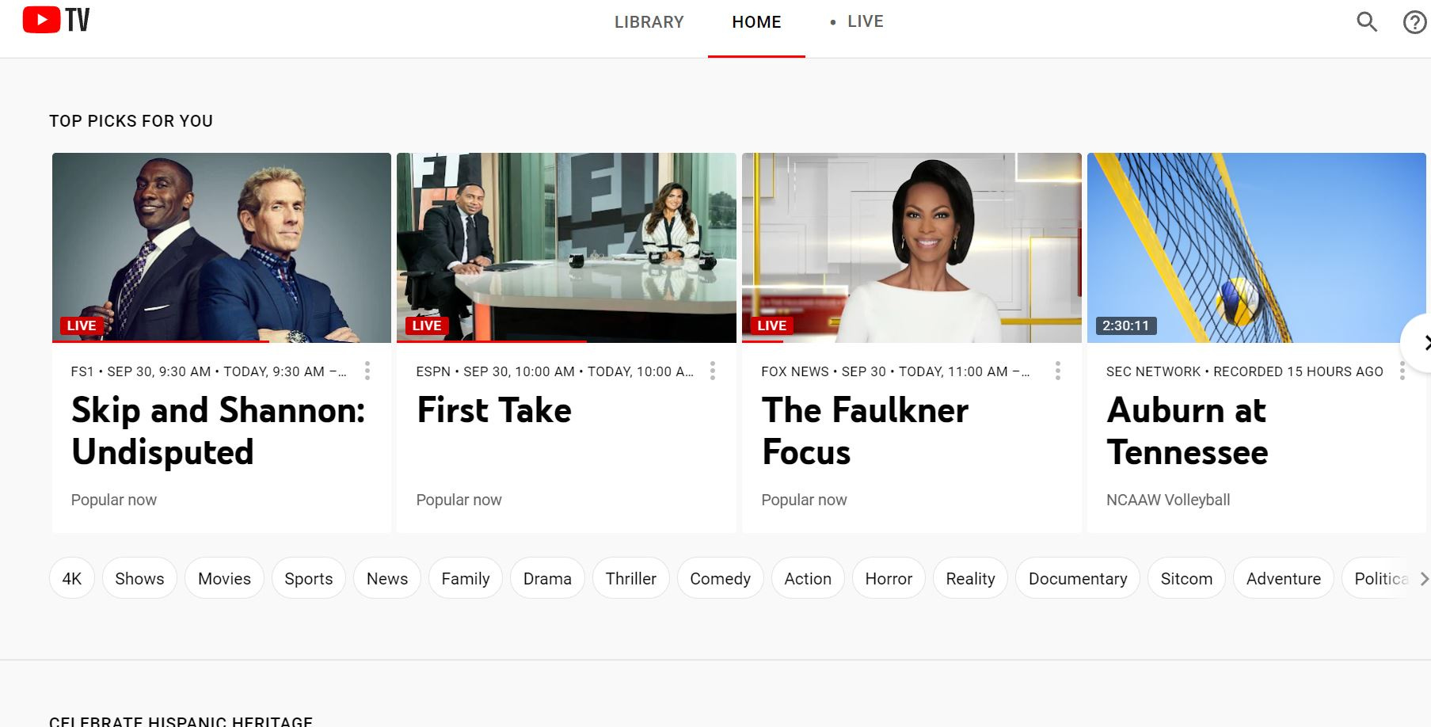Image resolution: width=1431 pixels, height=727 pixels.
Task: Filter by the Documentary chip
Action: tap(1078, 578)
